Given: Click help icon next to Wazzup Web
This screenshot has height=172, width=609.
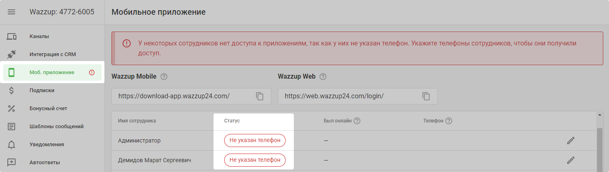Looking at the screenshot, I should tap(323, 77).
